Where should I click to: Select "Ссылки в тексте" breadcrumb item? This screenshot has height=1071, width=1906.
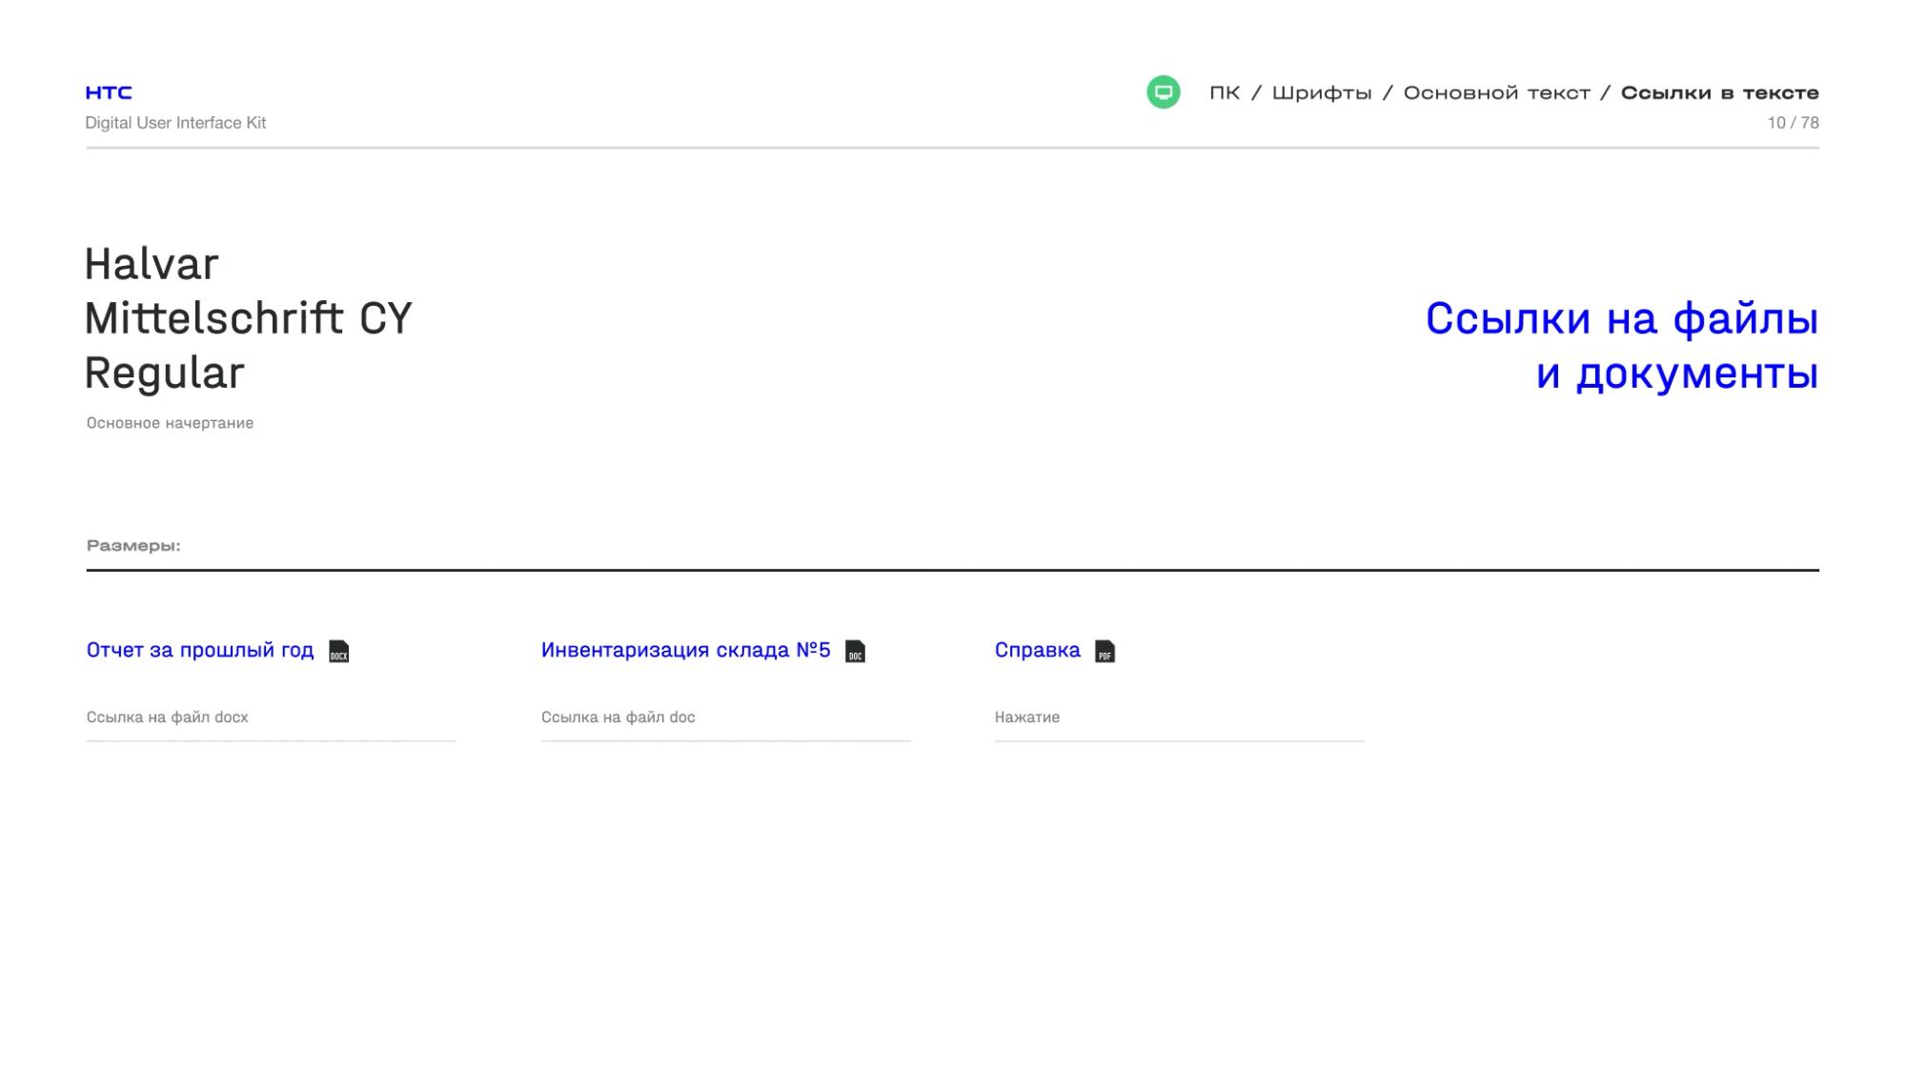click(x=1720, y=92)
